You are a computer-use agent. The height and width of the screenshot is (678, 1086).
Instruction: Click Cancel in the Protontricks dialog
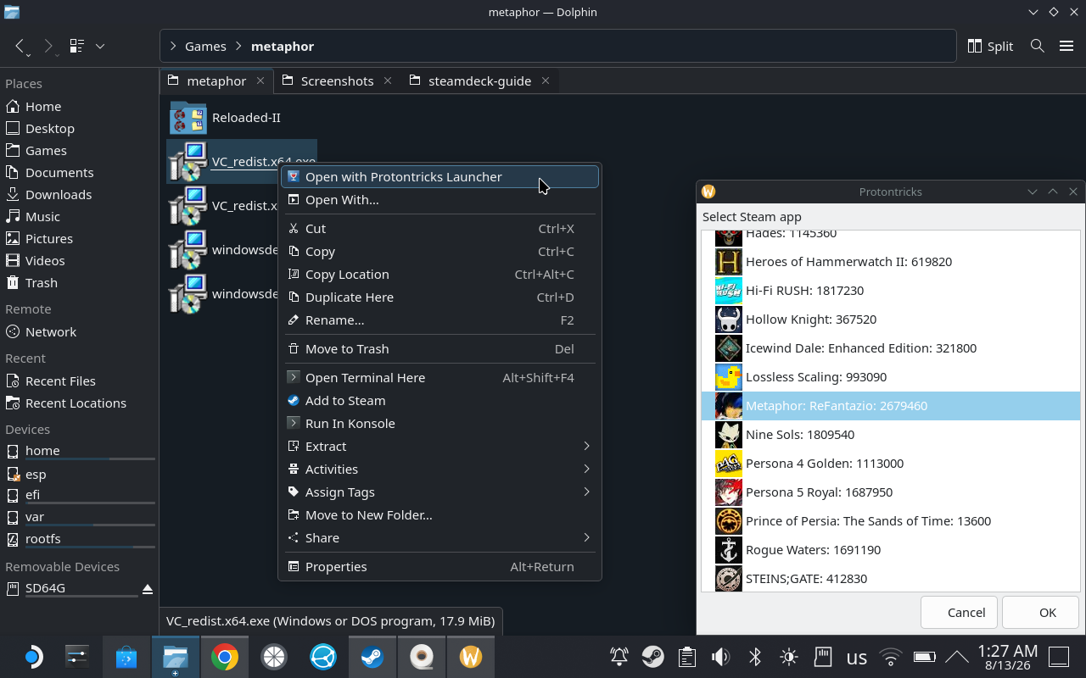coord(960,612)
